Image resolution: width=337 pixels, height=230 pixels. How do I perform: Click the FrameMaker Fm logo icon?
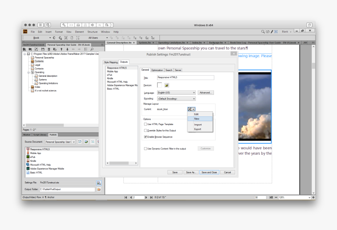pyautogui.click(x=25, y=32)
